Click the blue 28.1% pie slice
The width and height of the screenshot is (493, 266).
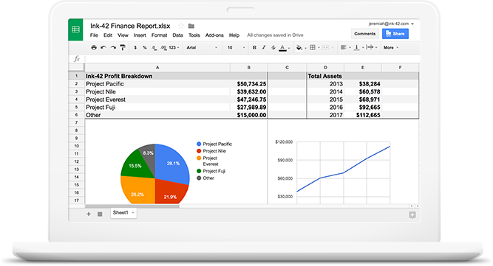point(172,164)
